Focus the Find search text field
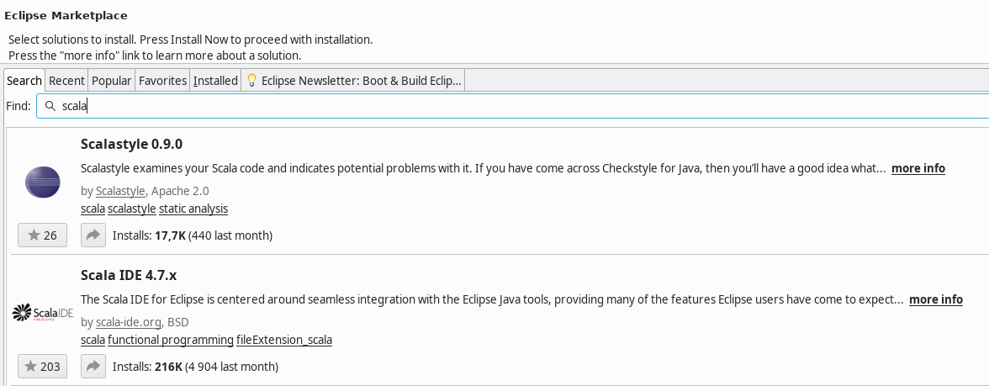This screenshot has height=386, width=989. click(x=505, y=107)
